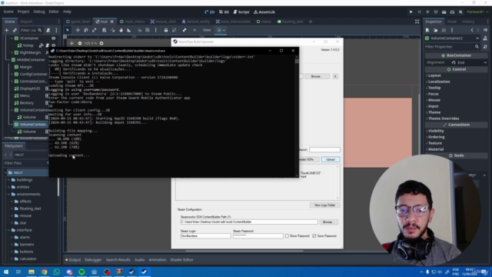This screenshot has width=492, height=277.
Task: Select the Bestiary node in scene tree
Action: click(x=27, y=102)
